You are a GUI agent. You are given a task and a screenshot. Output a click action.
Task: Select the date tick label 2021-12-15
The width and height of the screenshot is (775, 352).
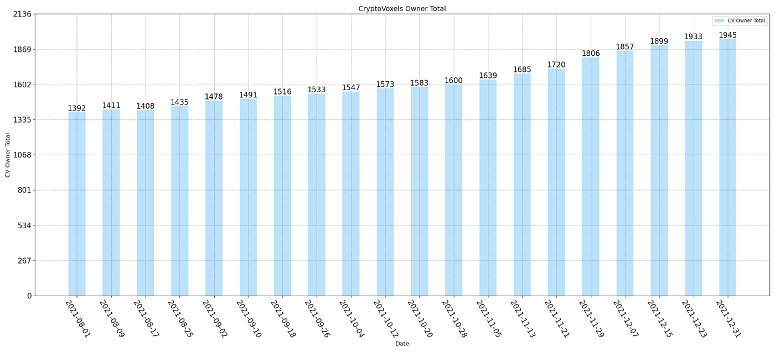659,319
